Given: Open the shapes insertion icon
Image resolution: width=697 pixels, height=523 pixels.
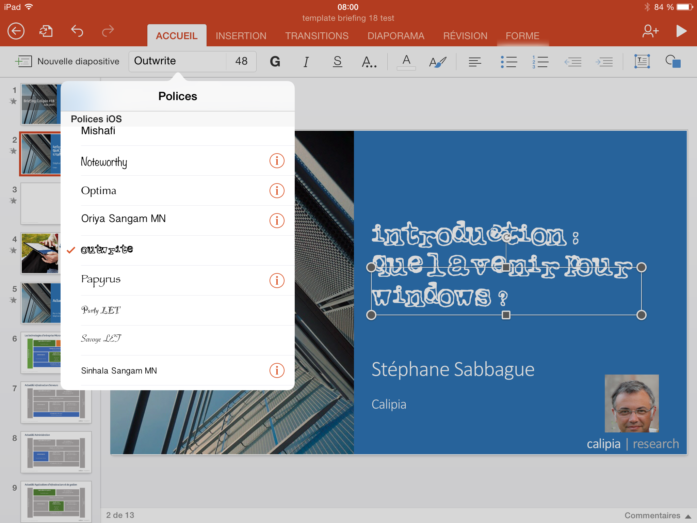Looking at the screenshot, I should (x=673, y=62).
